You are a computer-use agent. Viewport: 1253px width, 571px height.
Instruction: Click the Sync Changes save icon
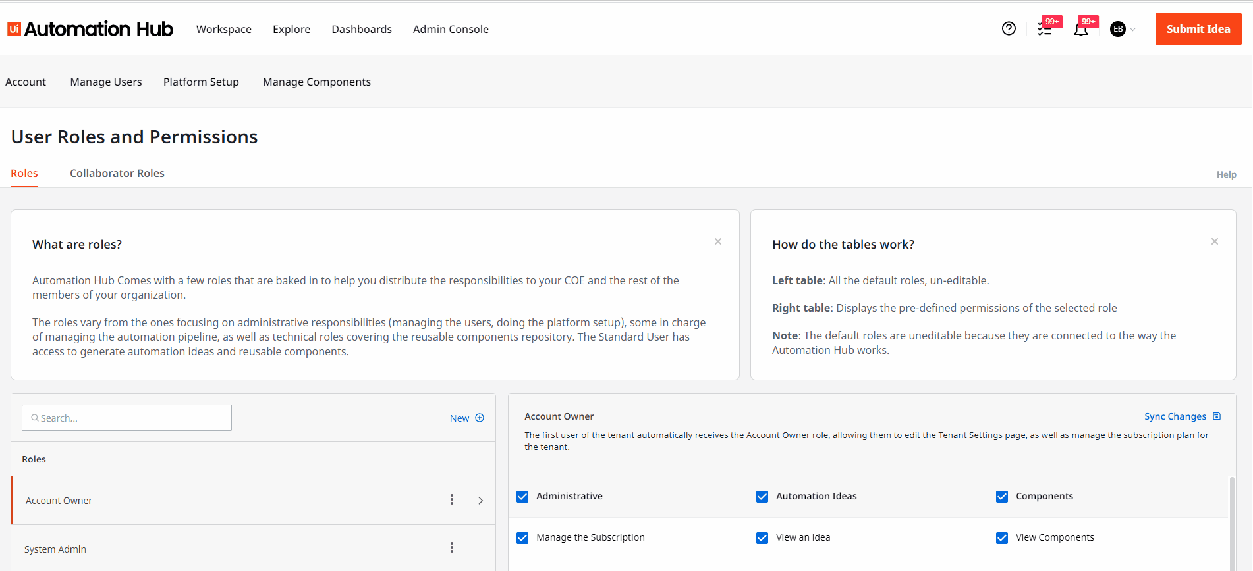point(1217,416)
